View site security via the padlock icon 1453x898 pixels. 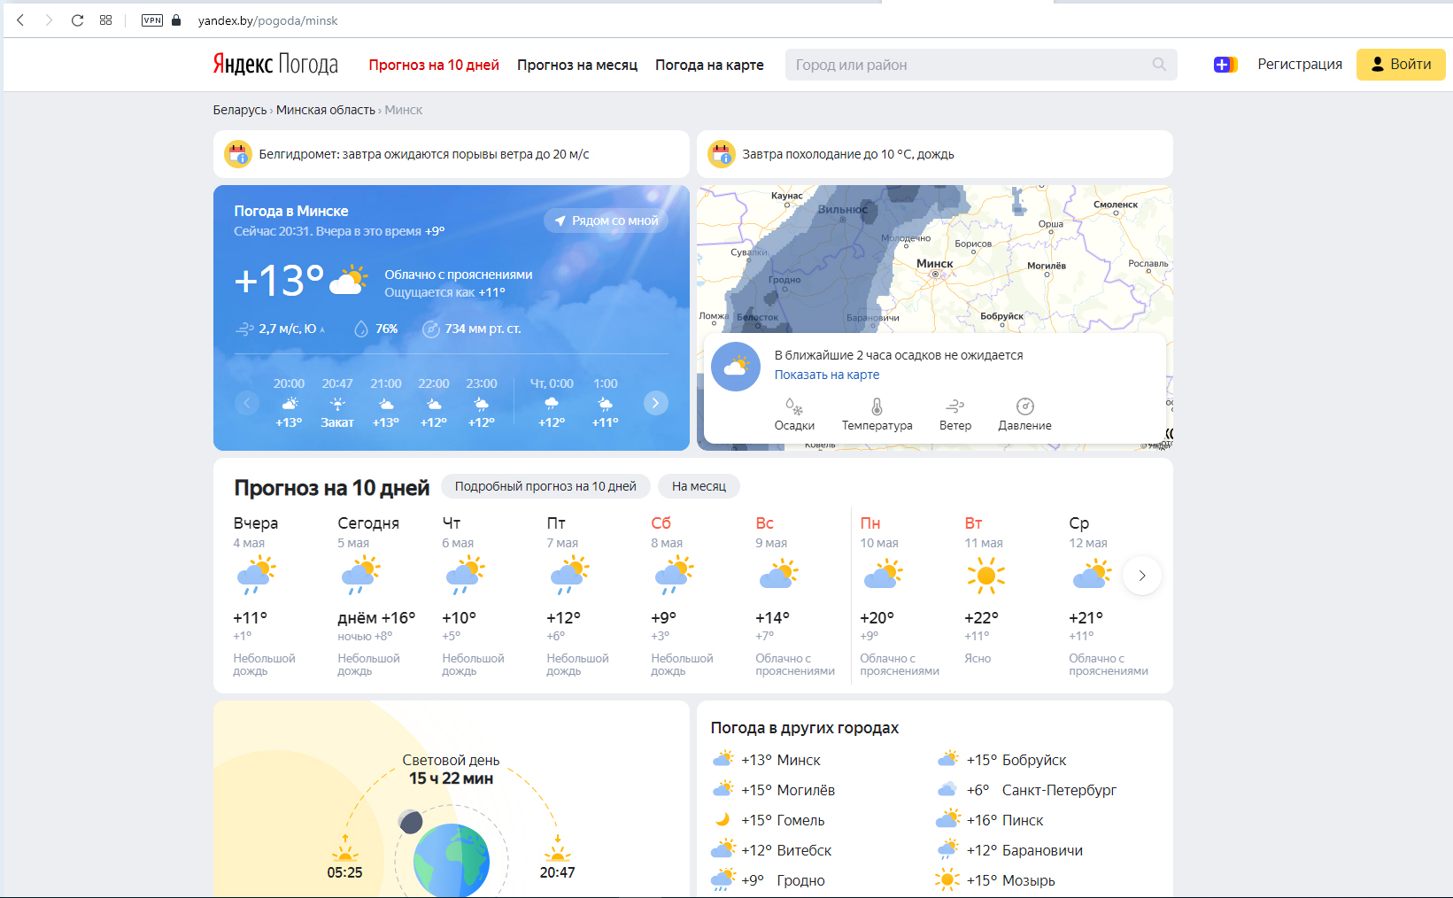coord(176,20)
